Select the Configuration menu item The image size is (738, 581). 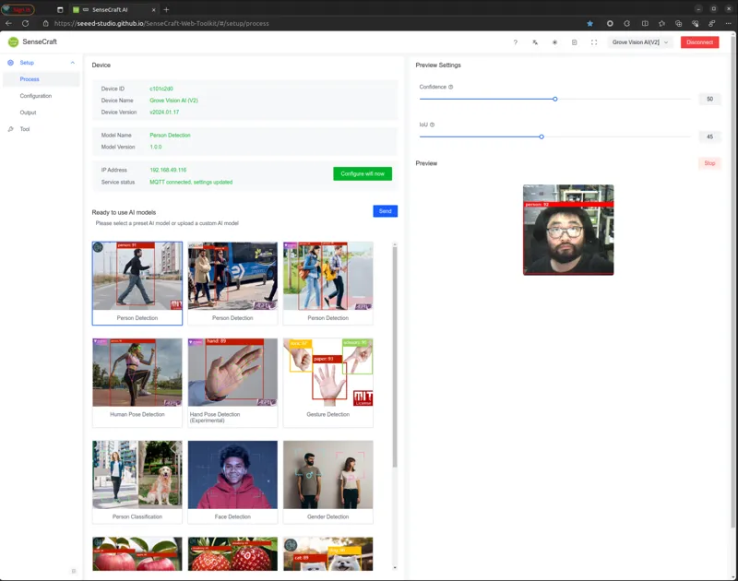[x=36, y=96]
